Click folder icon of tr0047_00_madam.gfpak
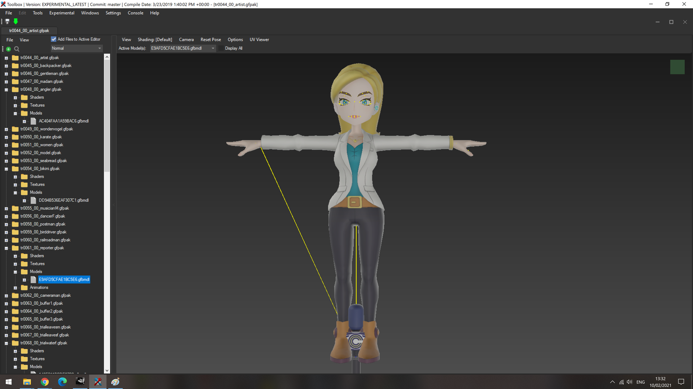The width and height of the screenshot is (693, 389). pos(15,81)
